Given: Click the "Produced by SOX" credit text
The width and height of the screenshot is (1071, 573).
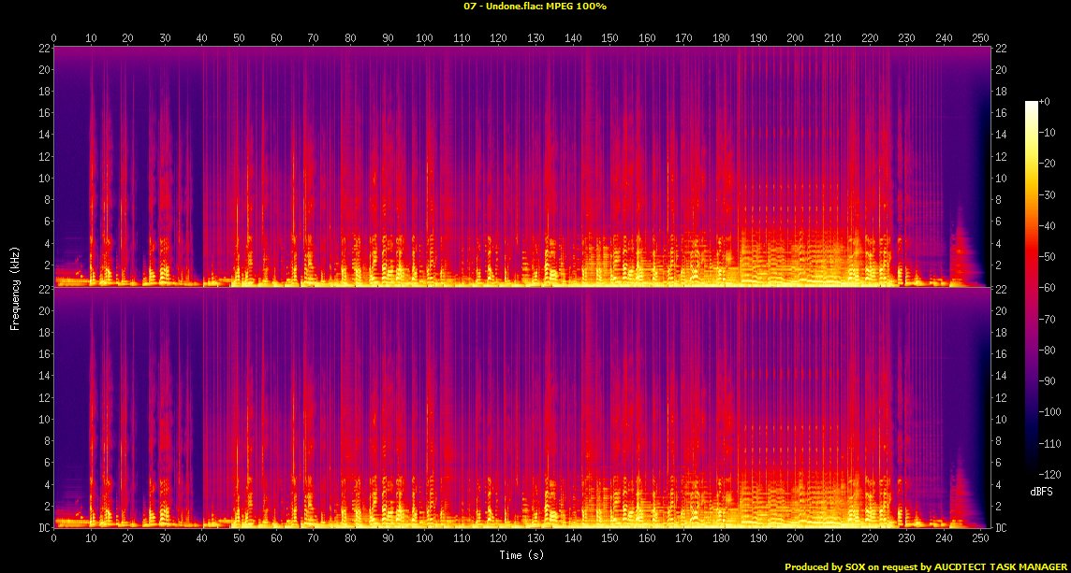Looking at the screenshot, I should tap(825, 566).
